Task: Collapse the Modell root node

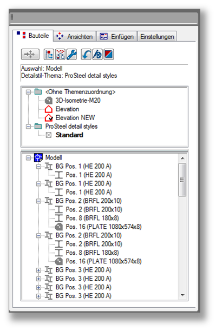Action: (28, 158)
